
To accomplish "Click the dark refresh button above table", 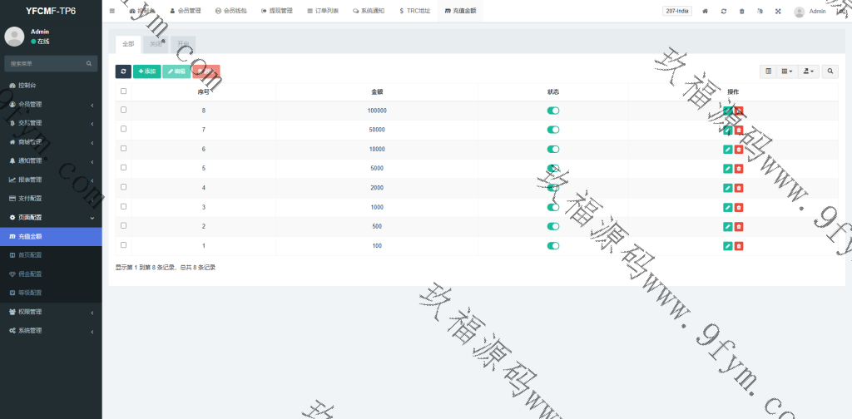I will [x=123, y=71].
